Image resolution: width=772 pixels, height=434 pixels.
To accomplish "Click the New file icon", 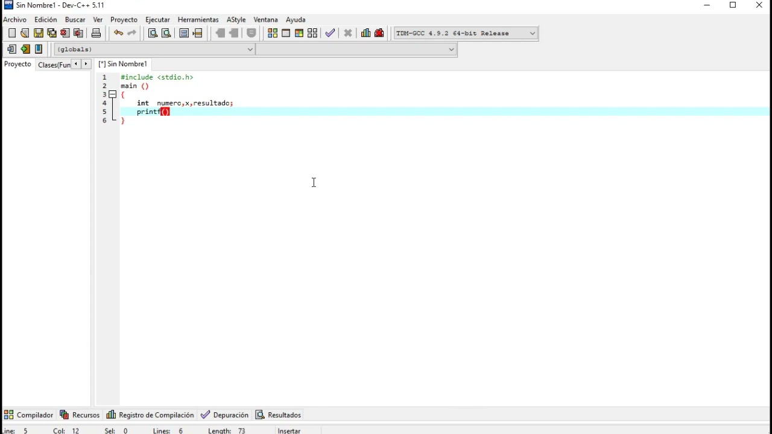I will [11, 33].
